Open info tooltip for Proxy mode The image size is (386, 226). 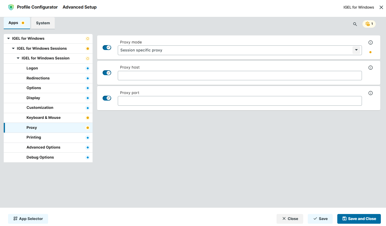pyautogui.click(x=371, y=42)
